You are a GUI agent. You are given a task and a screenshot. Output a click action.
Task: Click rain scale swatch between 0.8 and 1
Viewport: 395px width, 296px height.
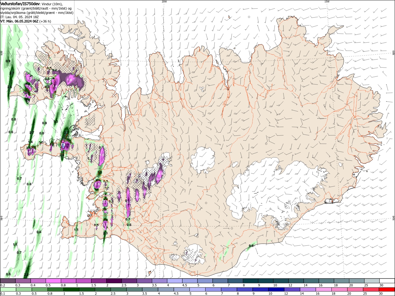tap(55, 290)
